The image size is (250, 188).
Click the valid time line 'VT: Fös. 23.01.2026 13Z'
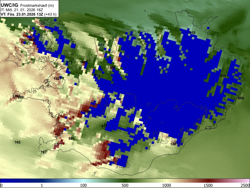coord(22,14)
